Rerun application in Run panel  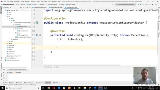point(4,72)
